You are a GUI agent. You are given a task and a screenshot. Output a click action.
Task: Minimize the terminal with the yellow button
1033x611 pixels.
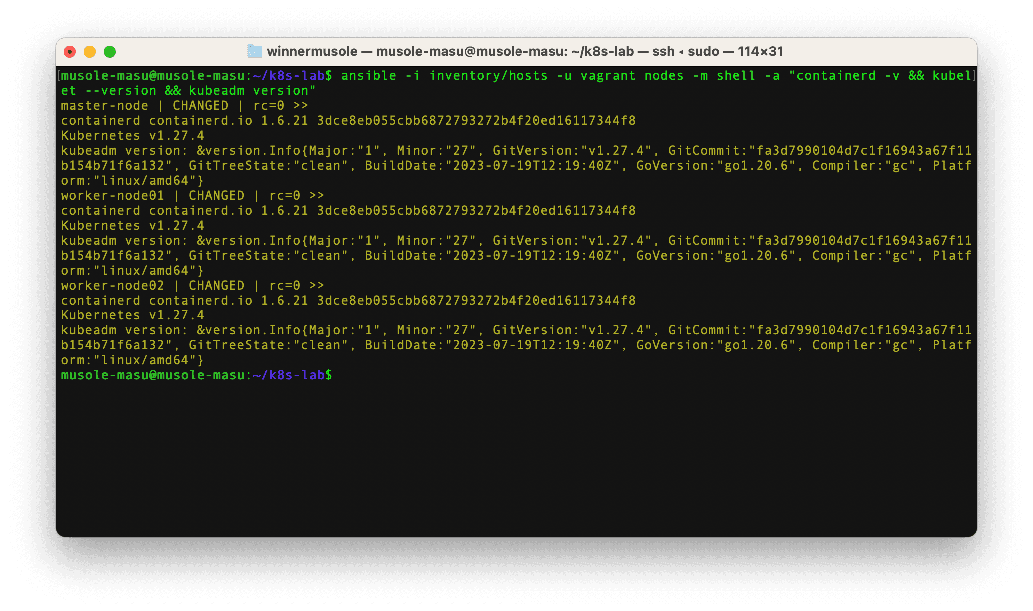point(90,52)
